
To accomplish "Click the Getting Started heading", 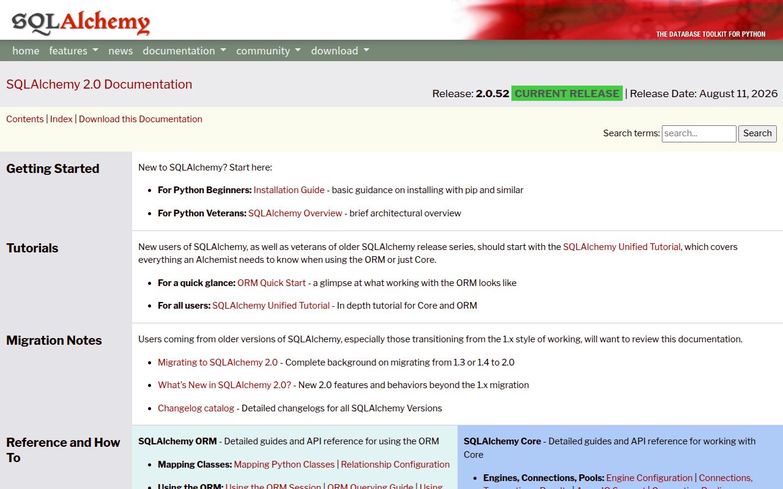I will point(53,169).
